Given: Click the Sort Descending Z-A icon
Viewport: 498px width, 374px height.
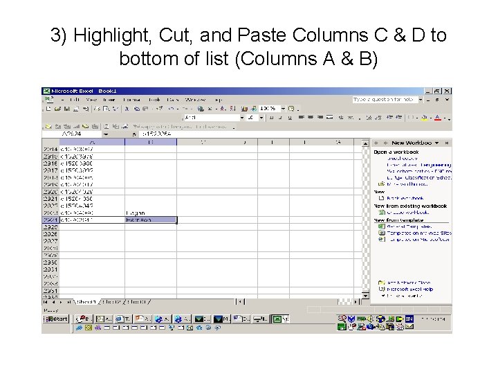Looking at the screenshot, I should click(233, 109).
